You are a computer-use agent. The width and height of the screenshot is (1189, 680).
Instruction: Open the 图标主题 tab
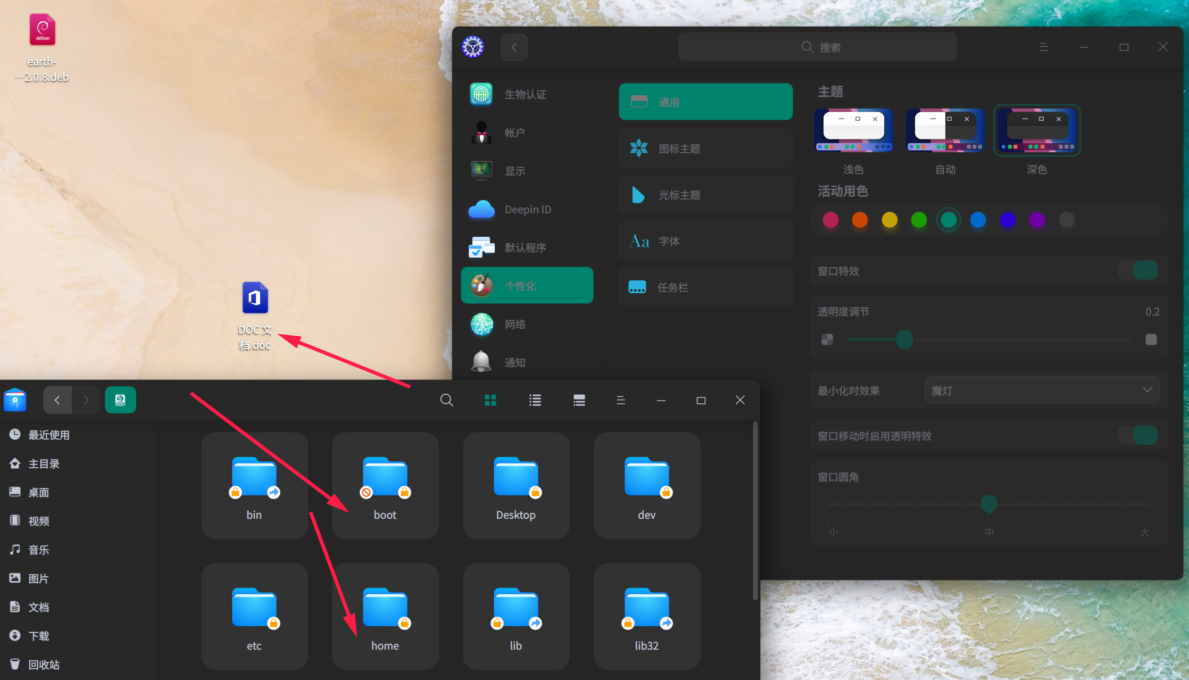tap(705, 148)
